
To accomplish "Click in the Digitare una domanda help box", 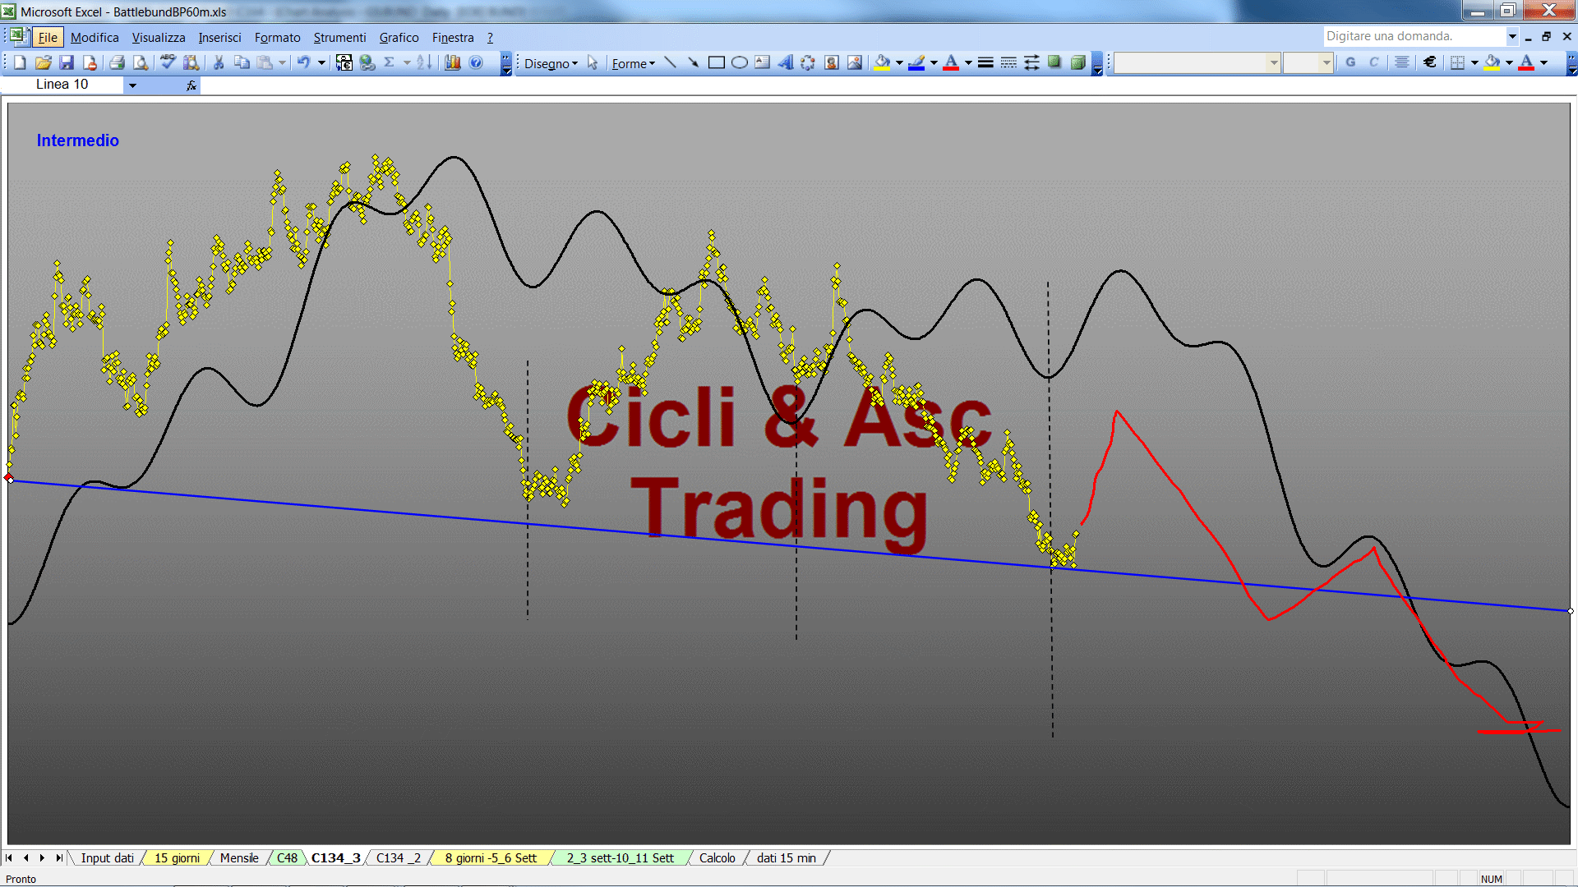I will point(1414,36).
